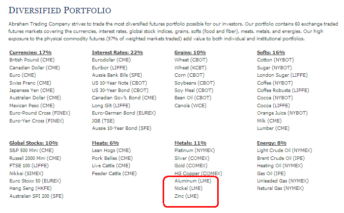Screen dimensions: 344x213
Task: Click the Eurodollar (CME) list item
Action: coord(113,60)
